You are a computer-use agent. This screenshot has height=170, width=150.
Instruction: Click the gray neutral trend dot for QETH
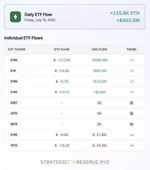[131, 124]
